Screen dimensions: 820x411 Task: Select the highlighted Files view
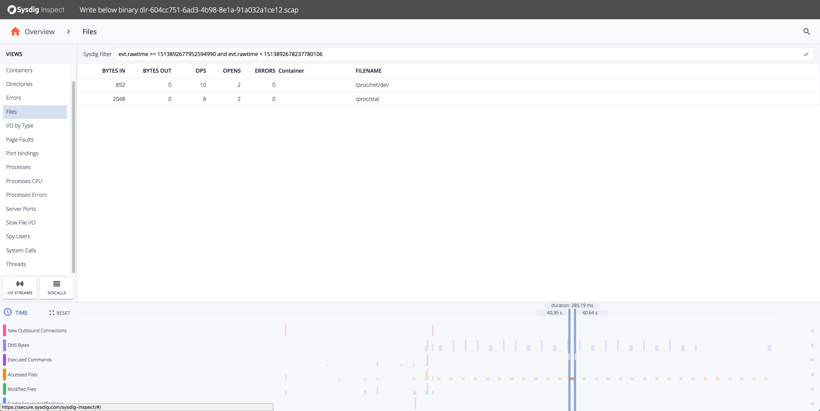point(35,112)
